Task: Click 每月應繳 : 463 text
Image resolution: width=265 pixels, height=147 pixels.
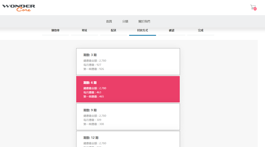Action: click(x=92, y=92)
